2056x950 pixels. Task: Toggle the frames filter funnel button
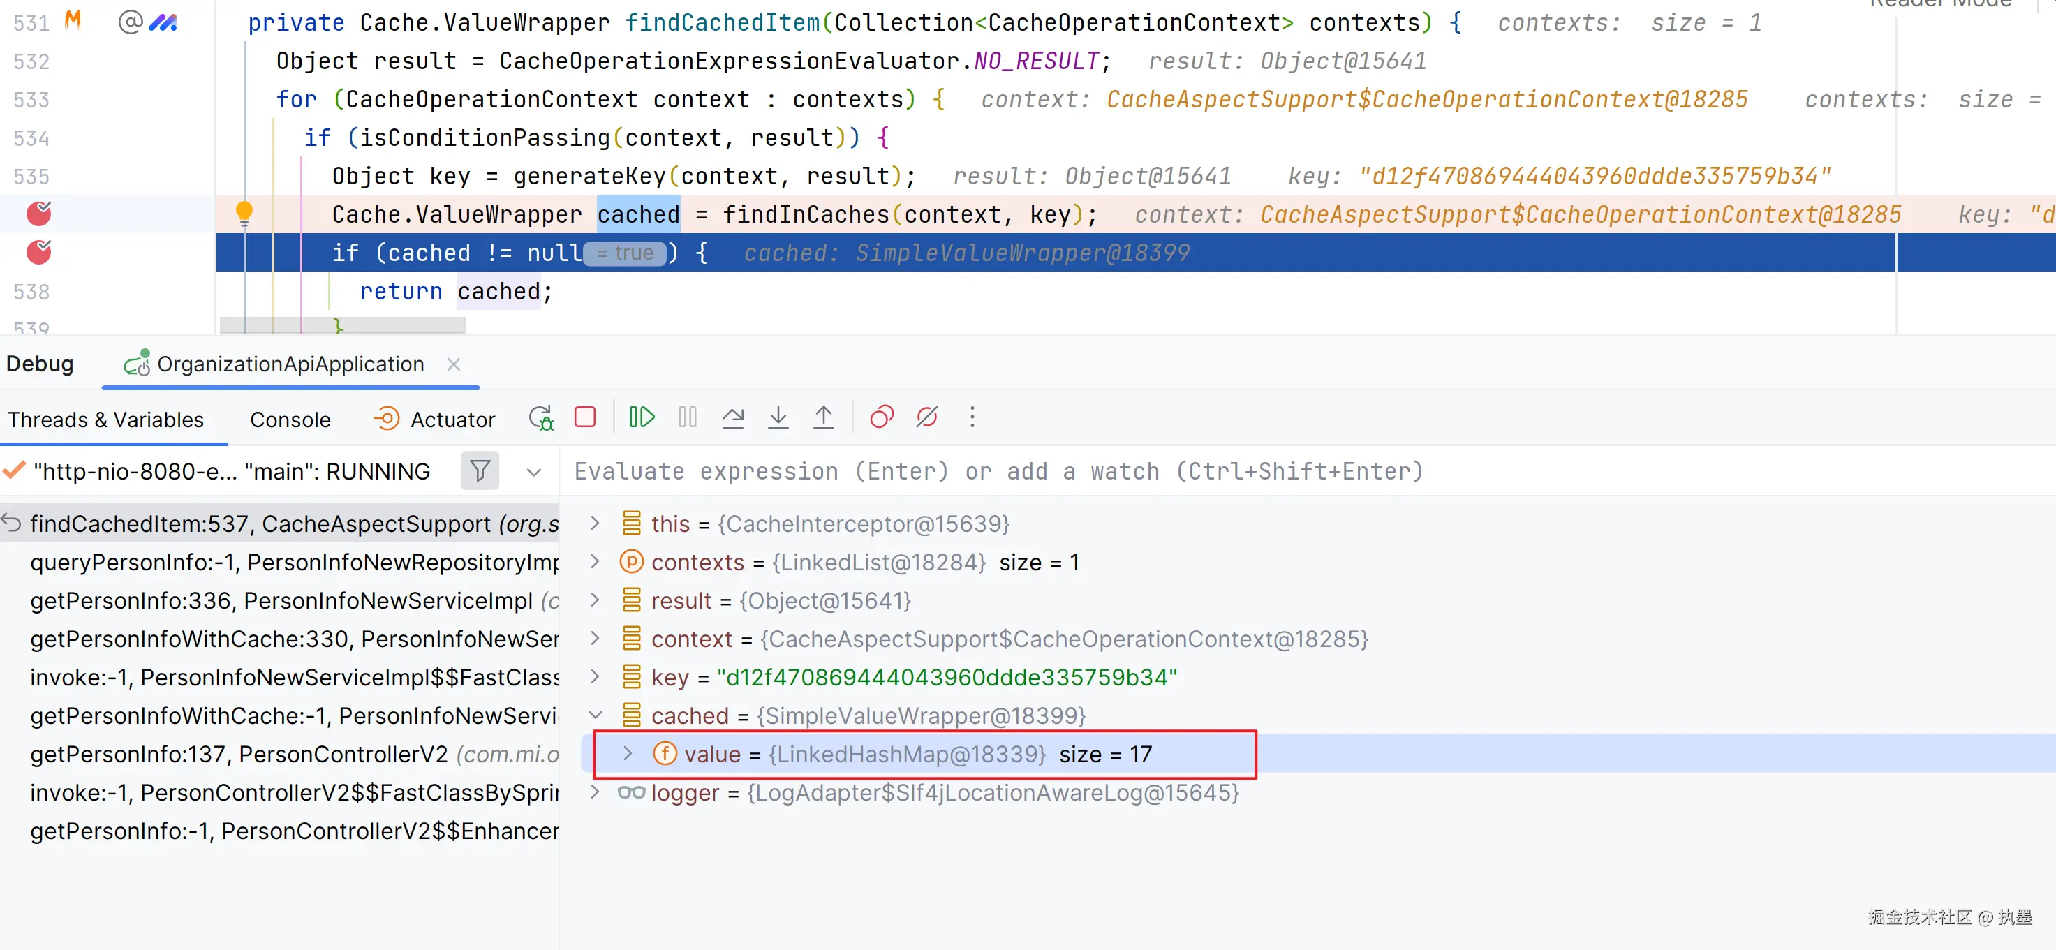[480, 471]
